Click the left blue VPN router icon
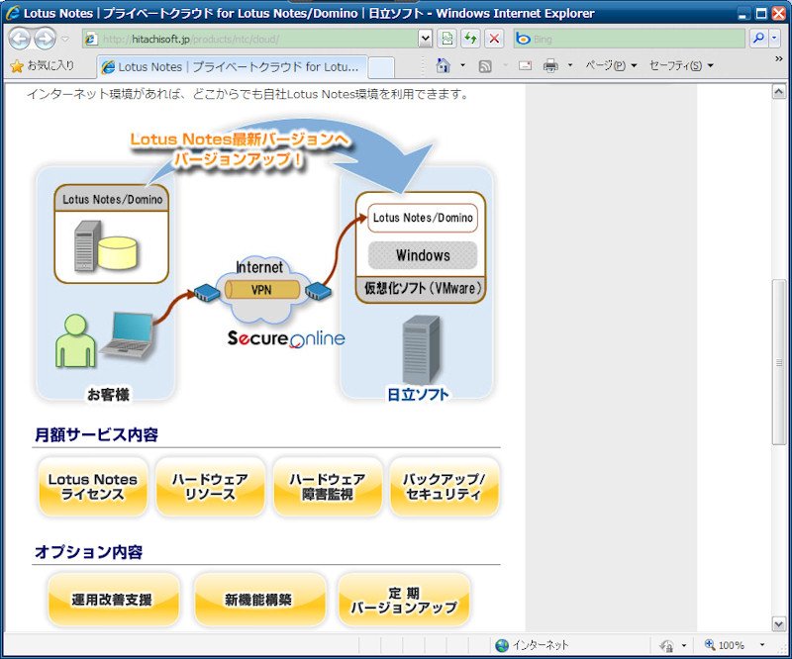This screenshot has height=659, width=792. (x=206, y=294)
